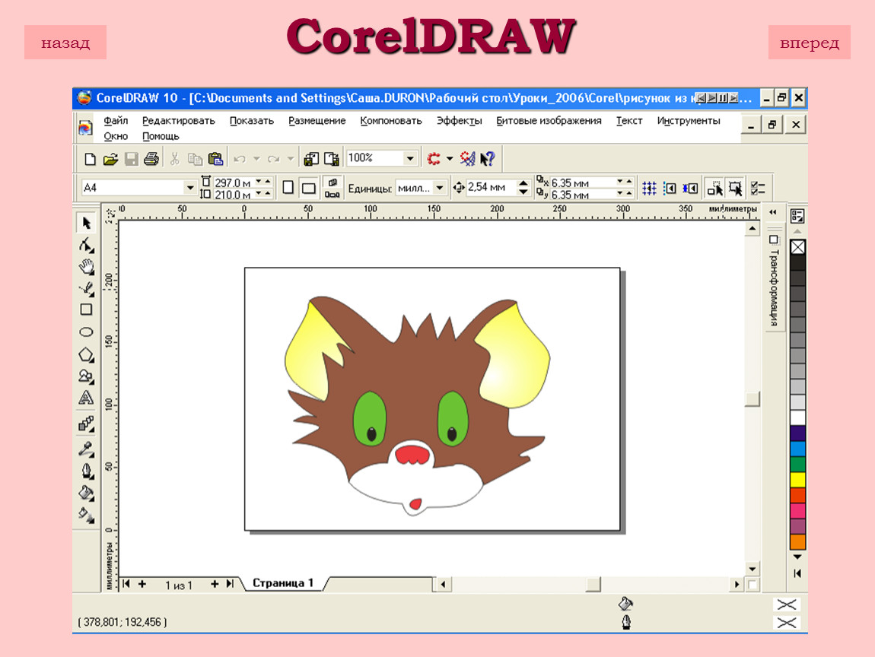This screenshot has height=657, width=875.
Task: Select the Eyedropper tool
Action: [86, 449]
